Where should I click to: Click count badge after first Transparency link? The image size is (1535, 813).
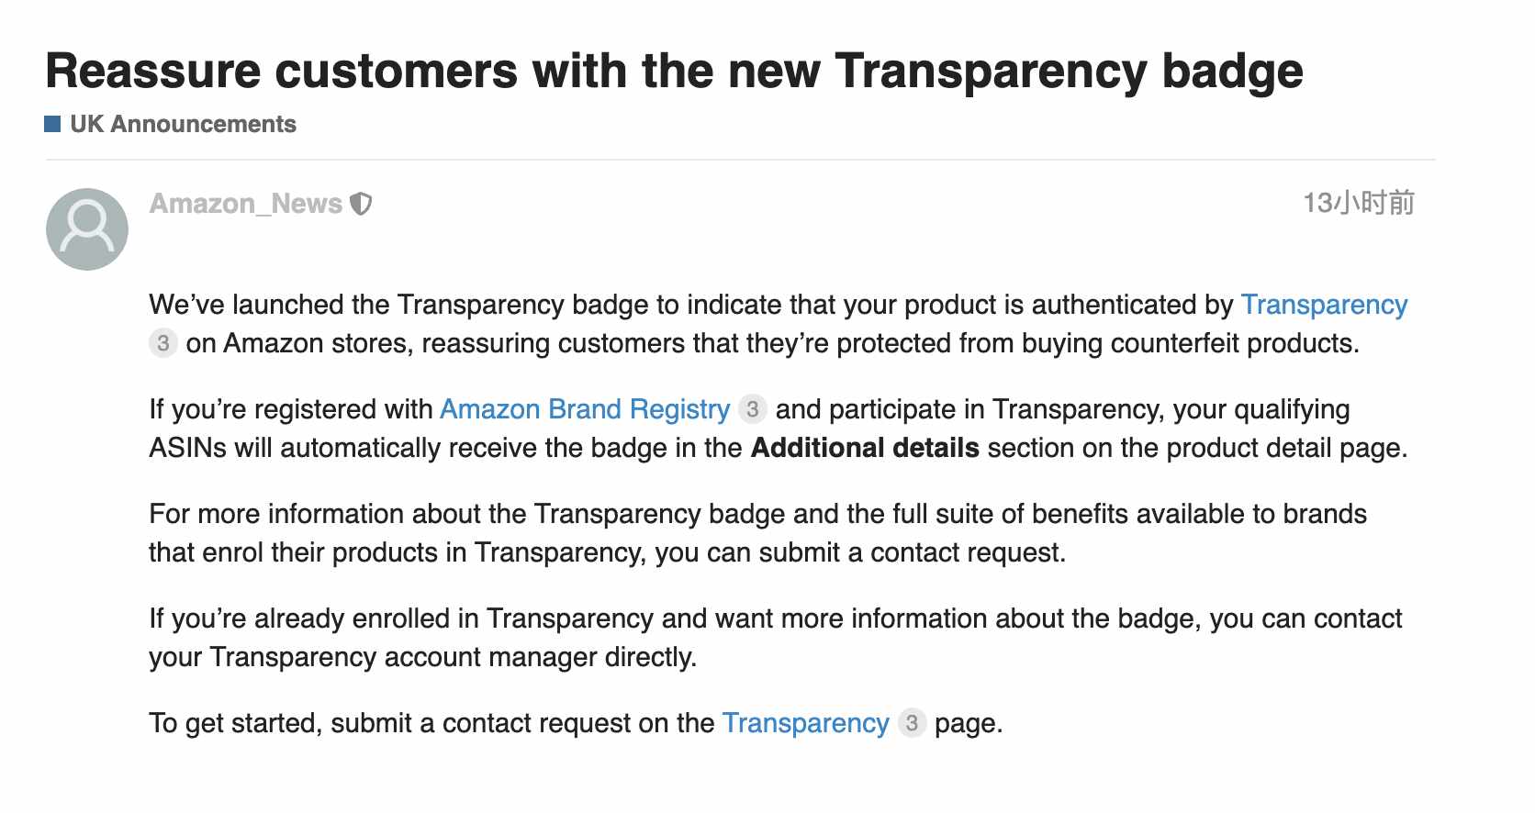coord(163,343)
